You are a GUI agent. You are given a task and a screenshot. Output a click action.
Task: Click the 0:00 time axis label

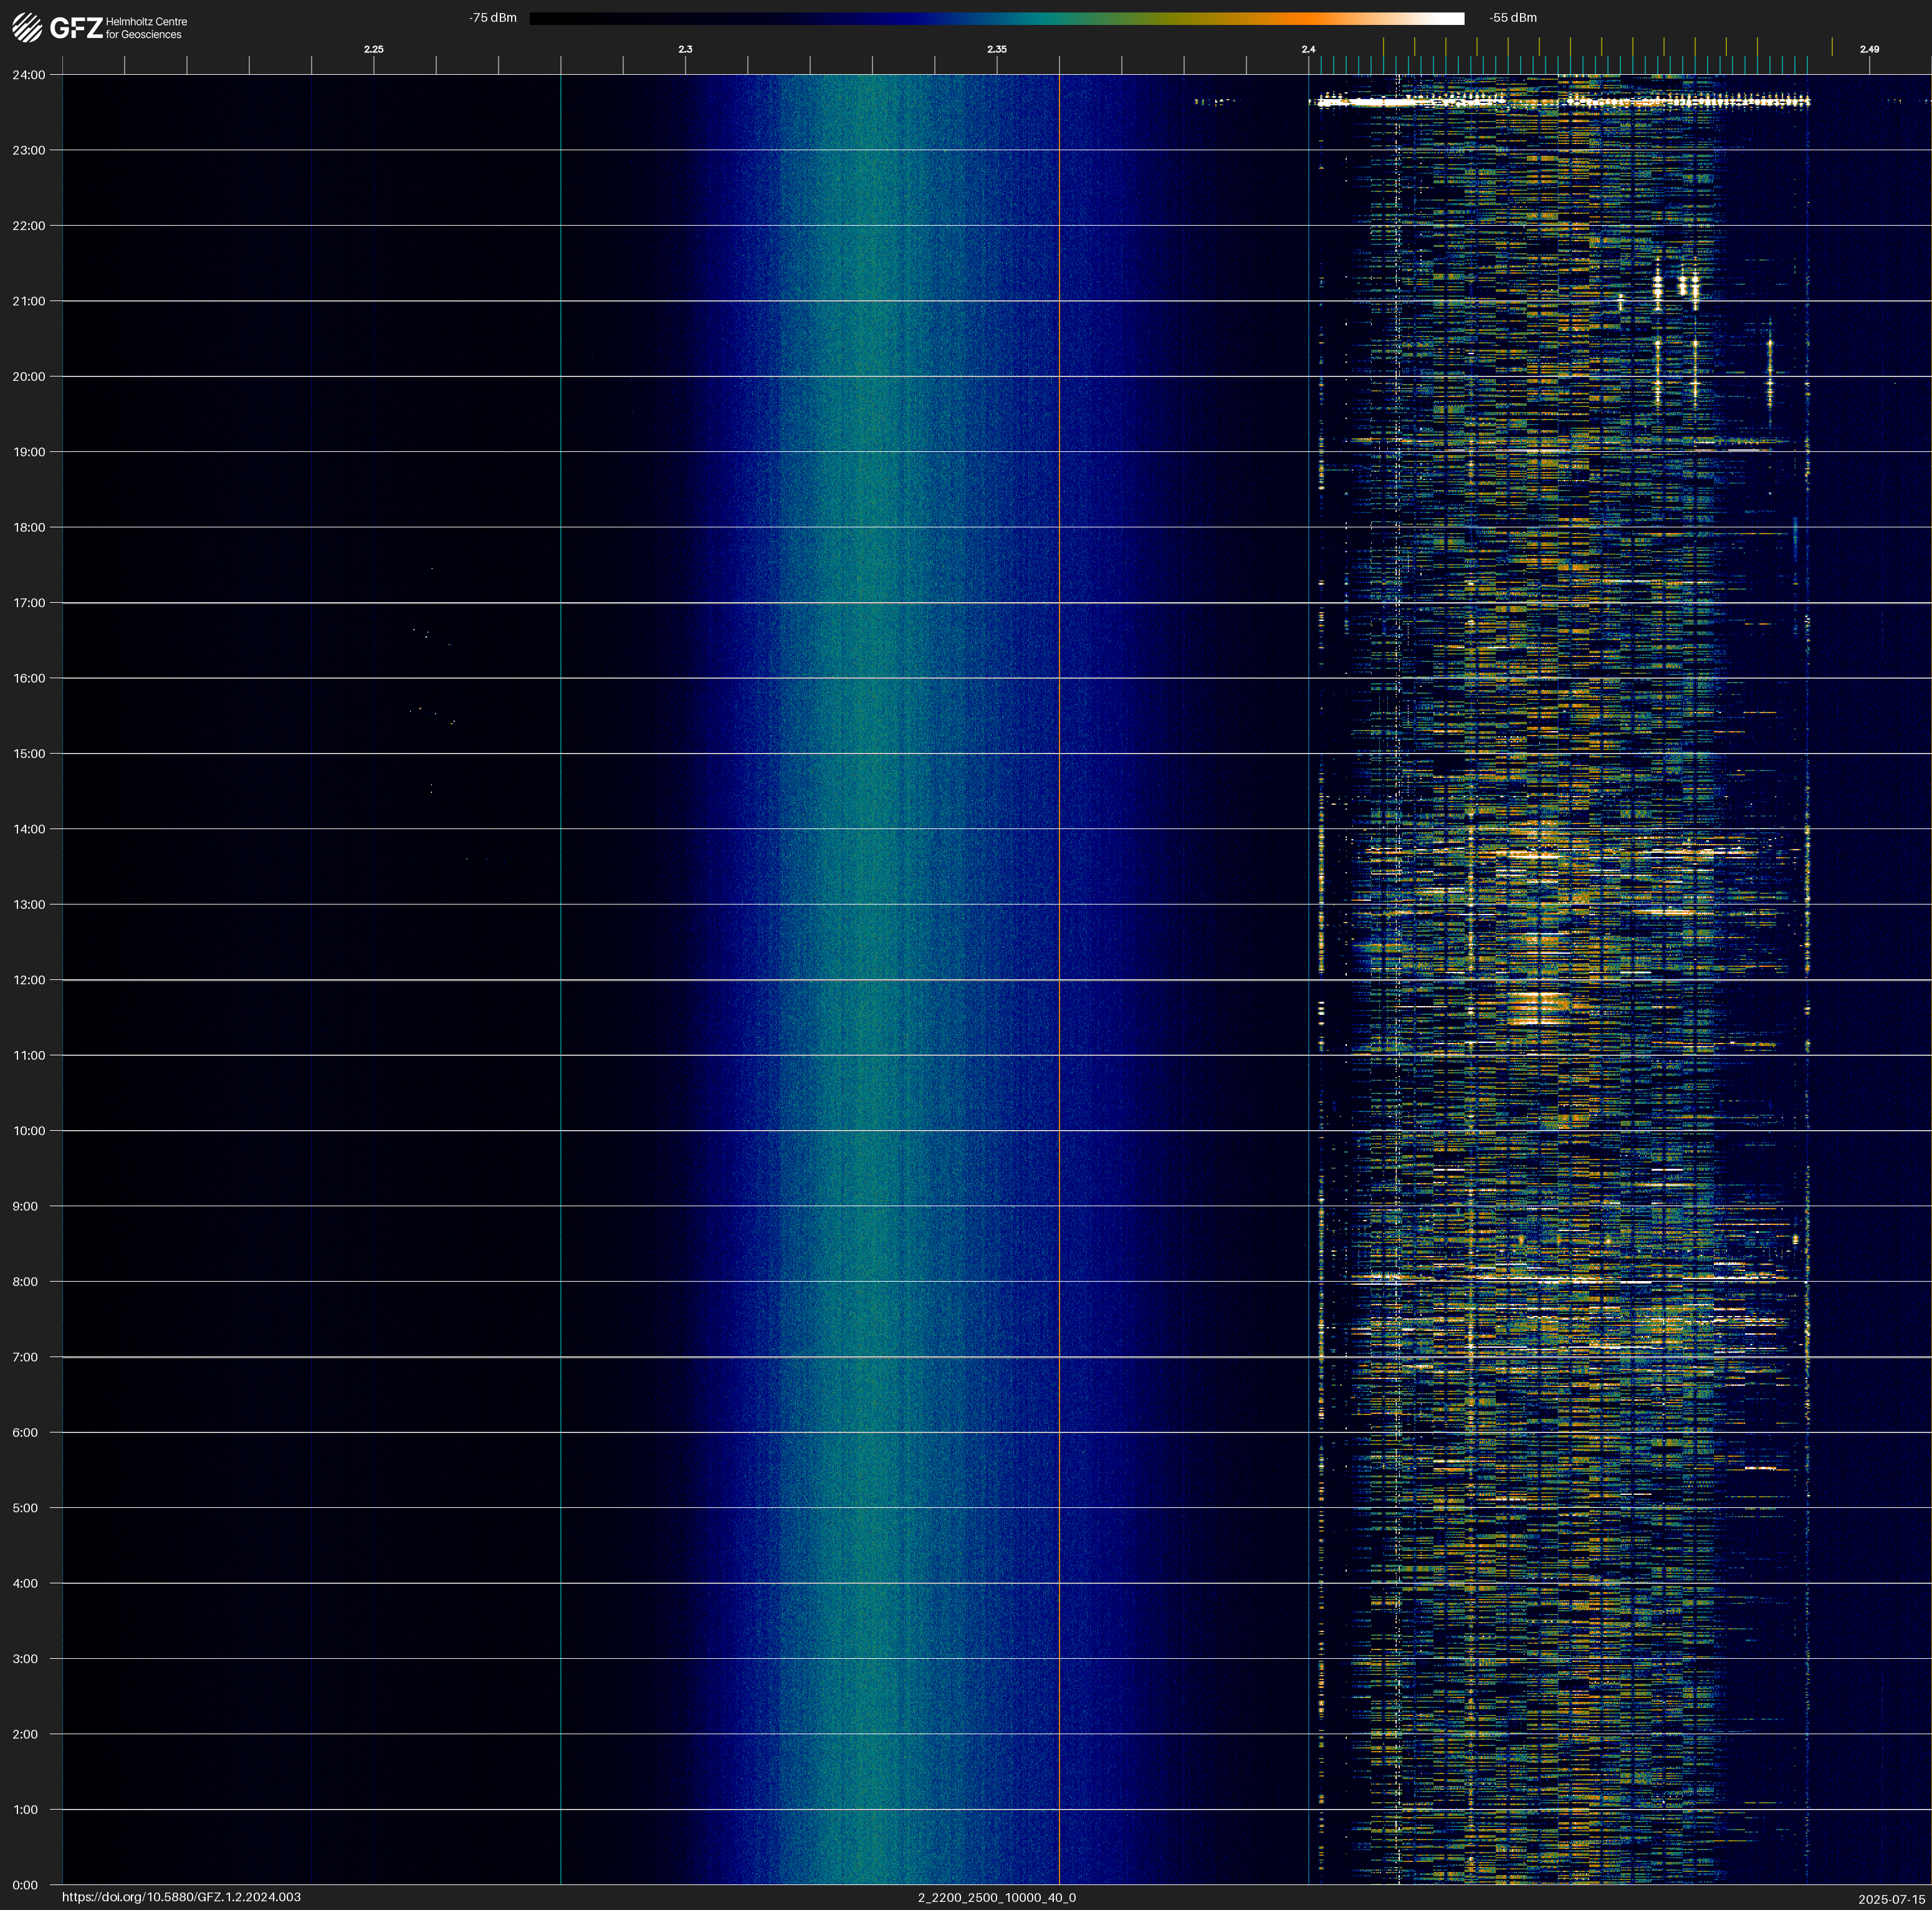[x=26, y=1885]
